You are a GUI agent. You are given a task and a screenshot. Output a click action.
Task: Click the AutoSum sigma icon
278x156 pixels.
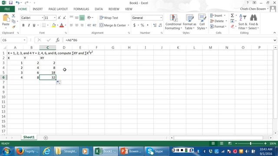[x=232, y=16]
